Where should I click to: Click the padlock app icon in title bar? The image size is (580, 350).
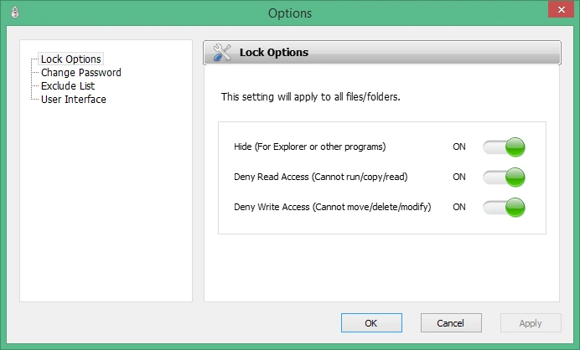pyautogui.click(x=15, y=13)
